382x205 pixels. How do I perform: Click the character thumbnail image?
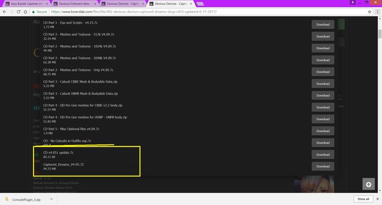(x=314, y=184)
